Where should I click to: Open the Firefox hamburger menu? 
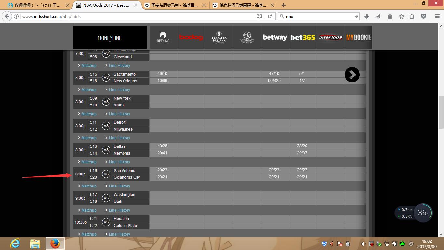pyautogui.click(x=437, y=16)
